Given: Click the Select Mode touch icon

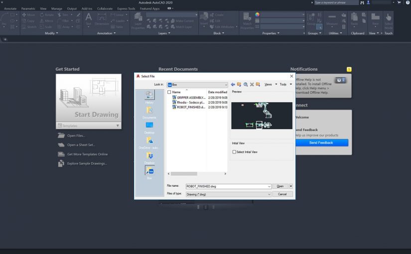Looking at the screenshot, I should 389,21.
